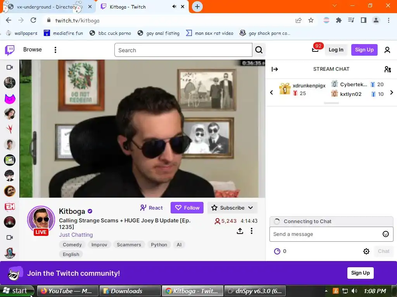Switch to vx-underground Directory tab
The height and width of the screenshot is (297, 397).
[47, 7]
